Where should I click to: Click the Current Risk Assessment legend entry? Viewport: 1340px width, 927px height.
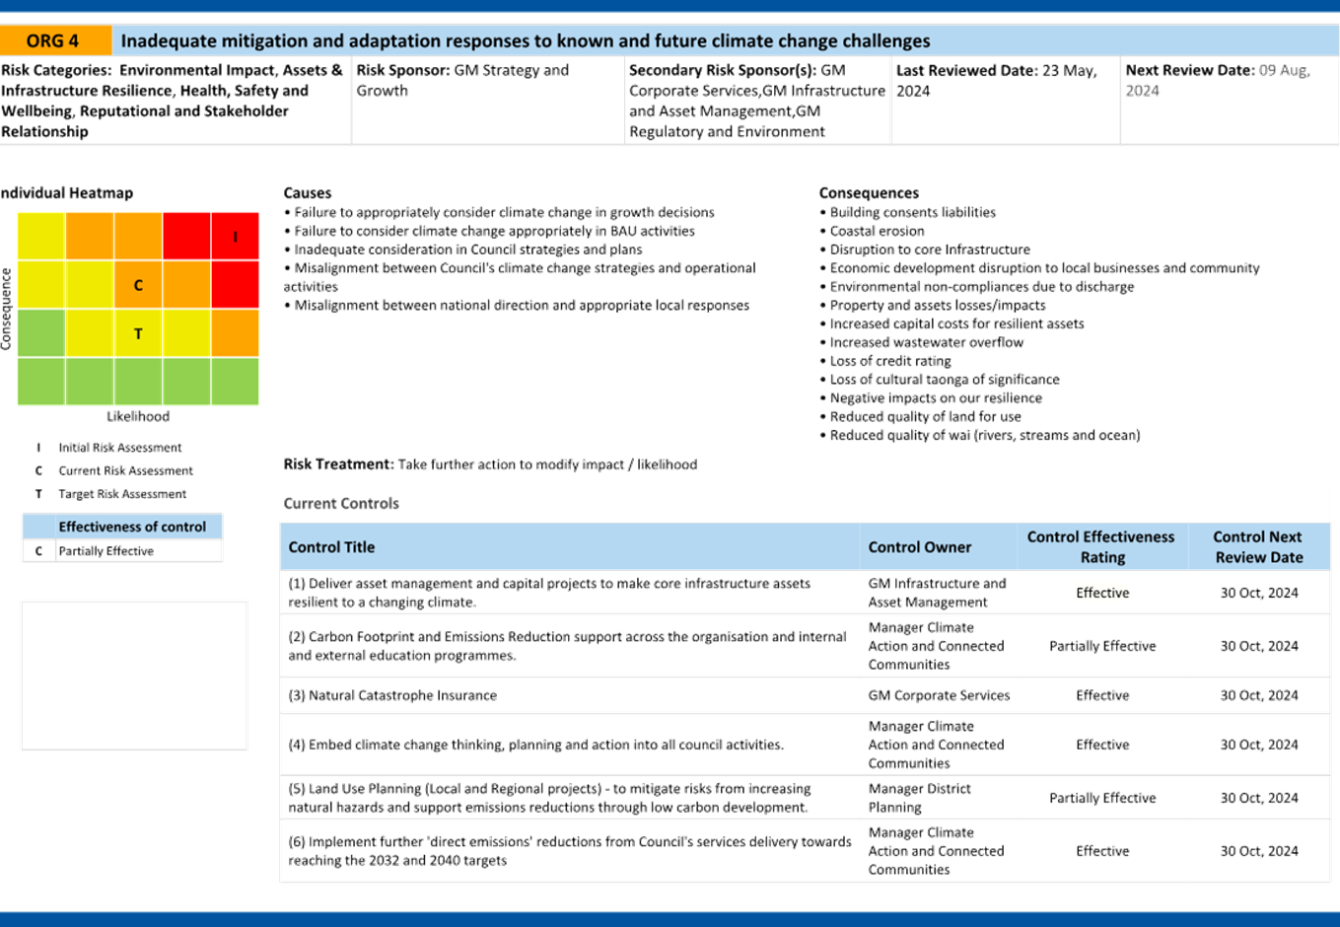(124, 470)
